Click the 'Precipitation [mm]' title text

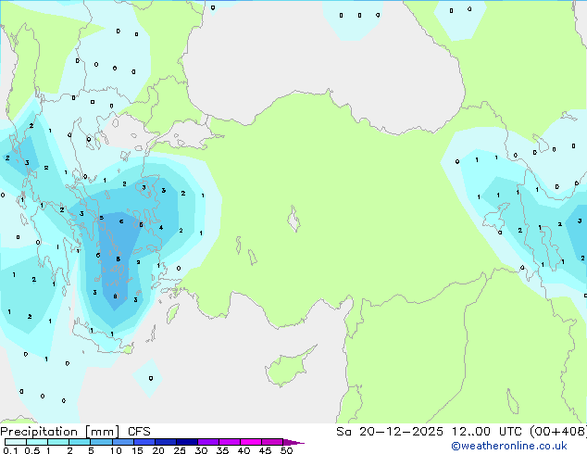60,432
